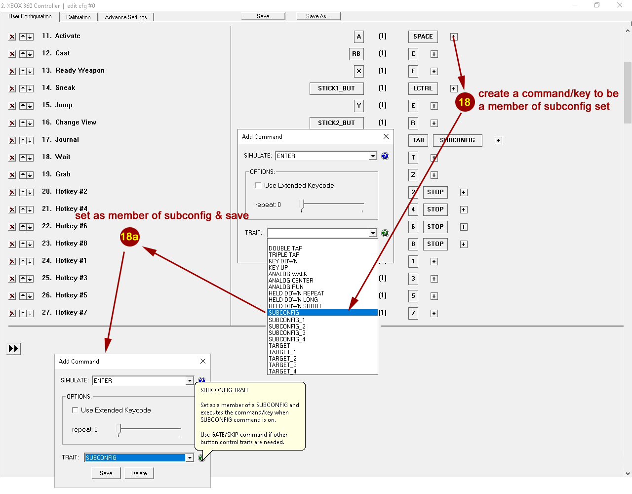The width and height of the screenshot is (632, 494).
Task: Adjust the repeat slider in upper dialog
Action: [x=304, y=204]
